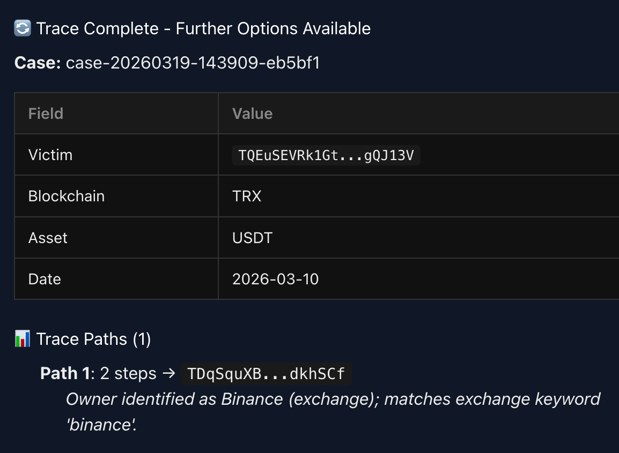Select the Victim row label
The width and height of the screenshot is (619, 453).
(x=50, y=155)
